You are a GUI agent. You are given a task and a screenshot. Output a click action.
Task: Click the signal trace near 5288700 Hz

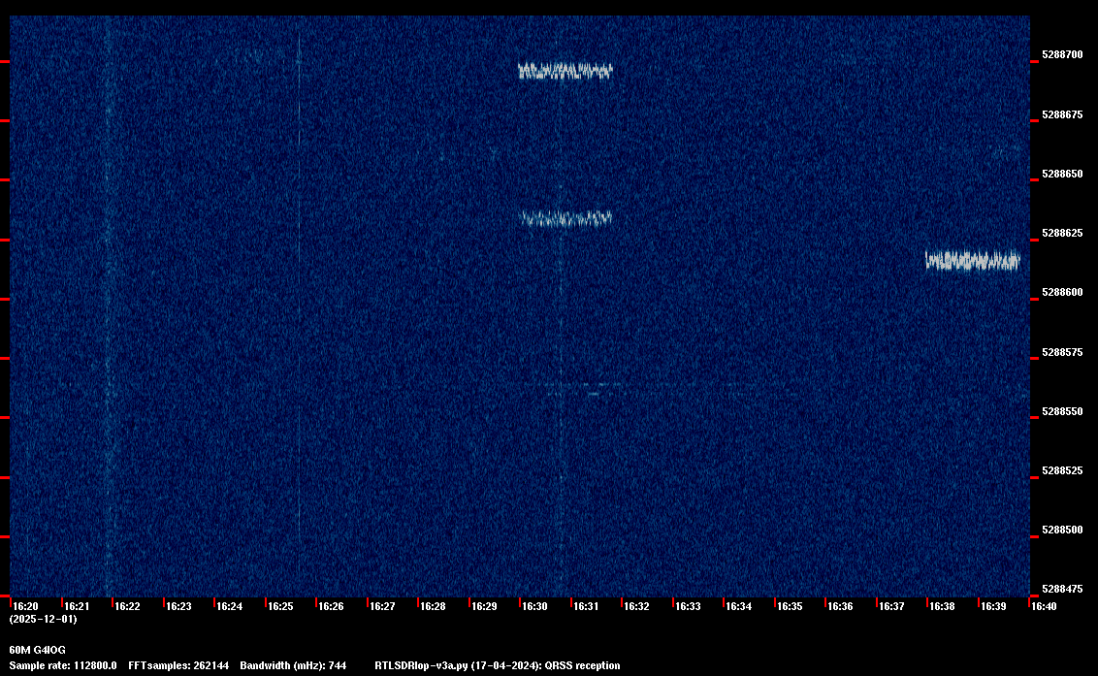tap(565, 71)
